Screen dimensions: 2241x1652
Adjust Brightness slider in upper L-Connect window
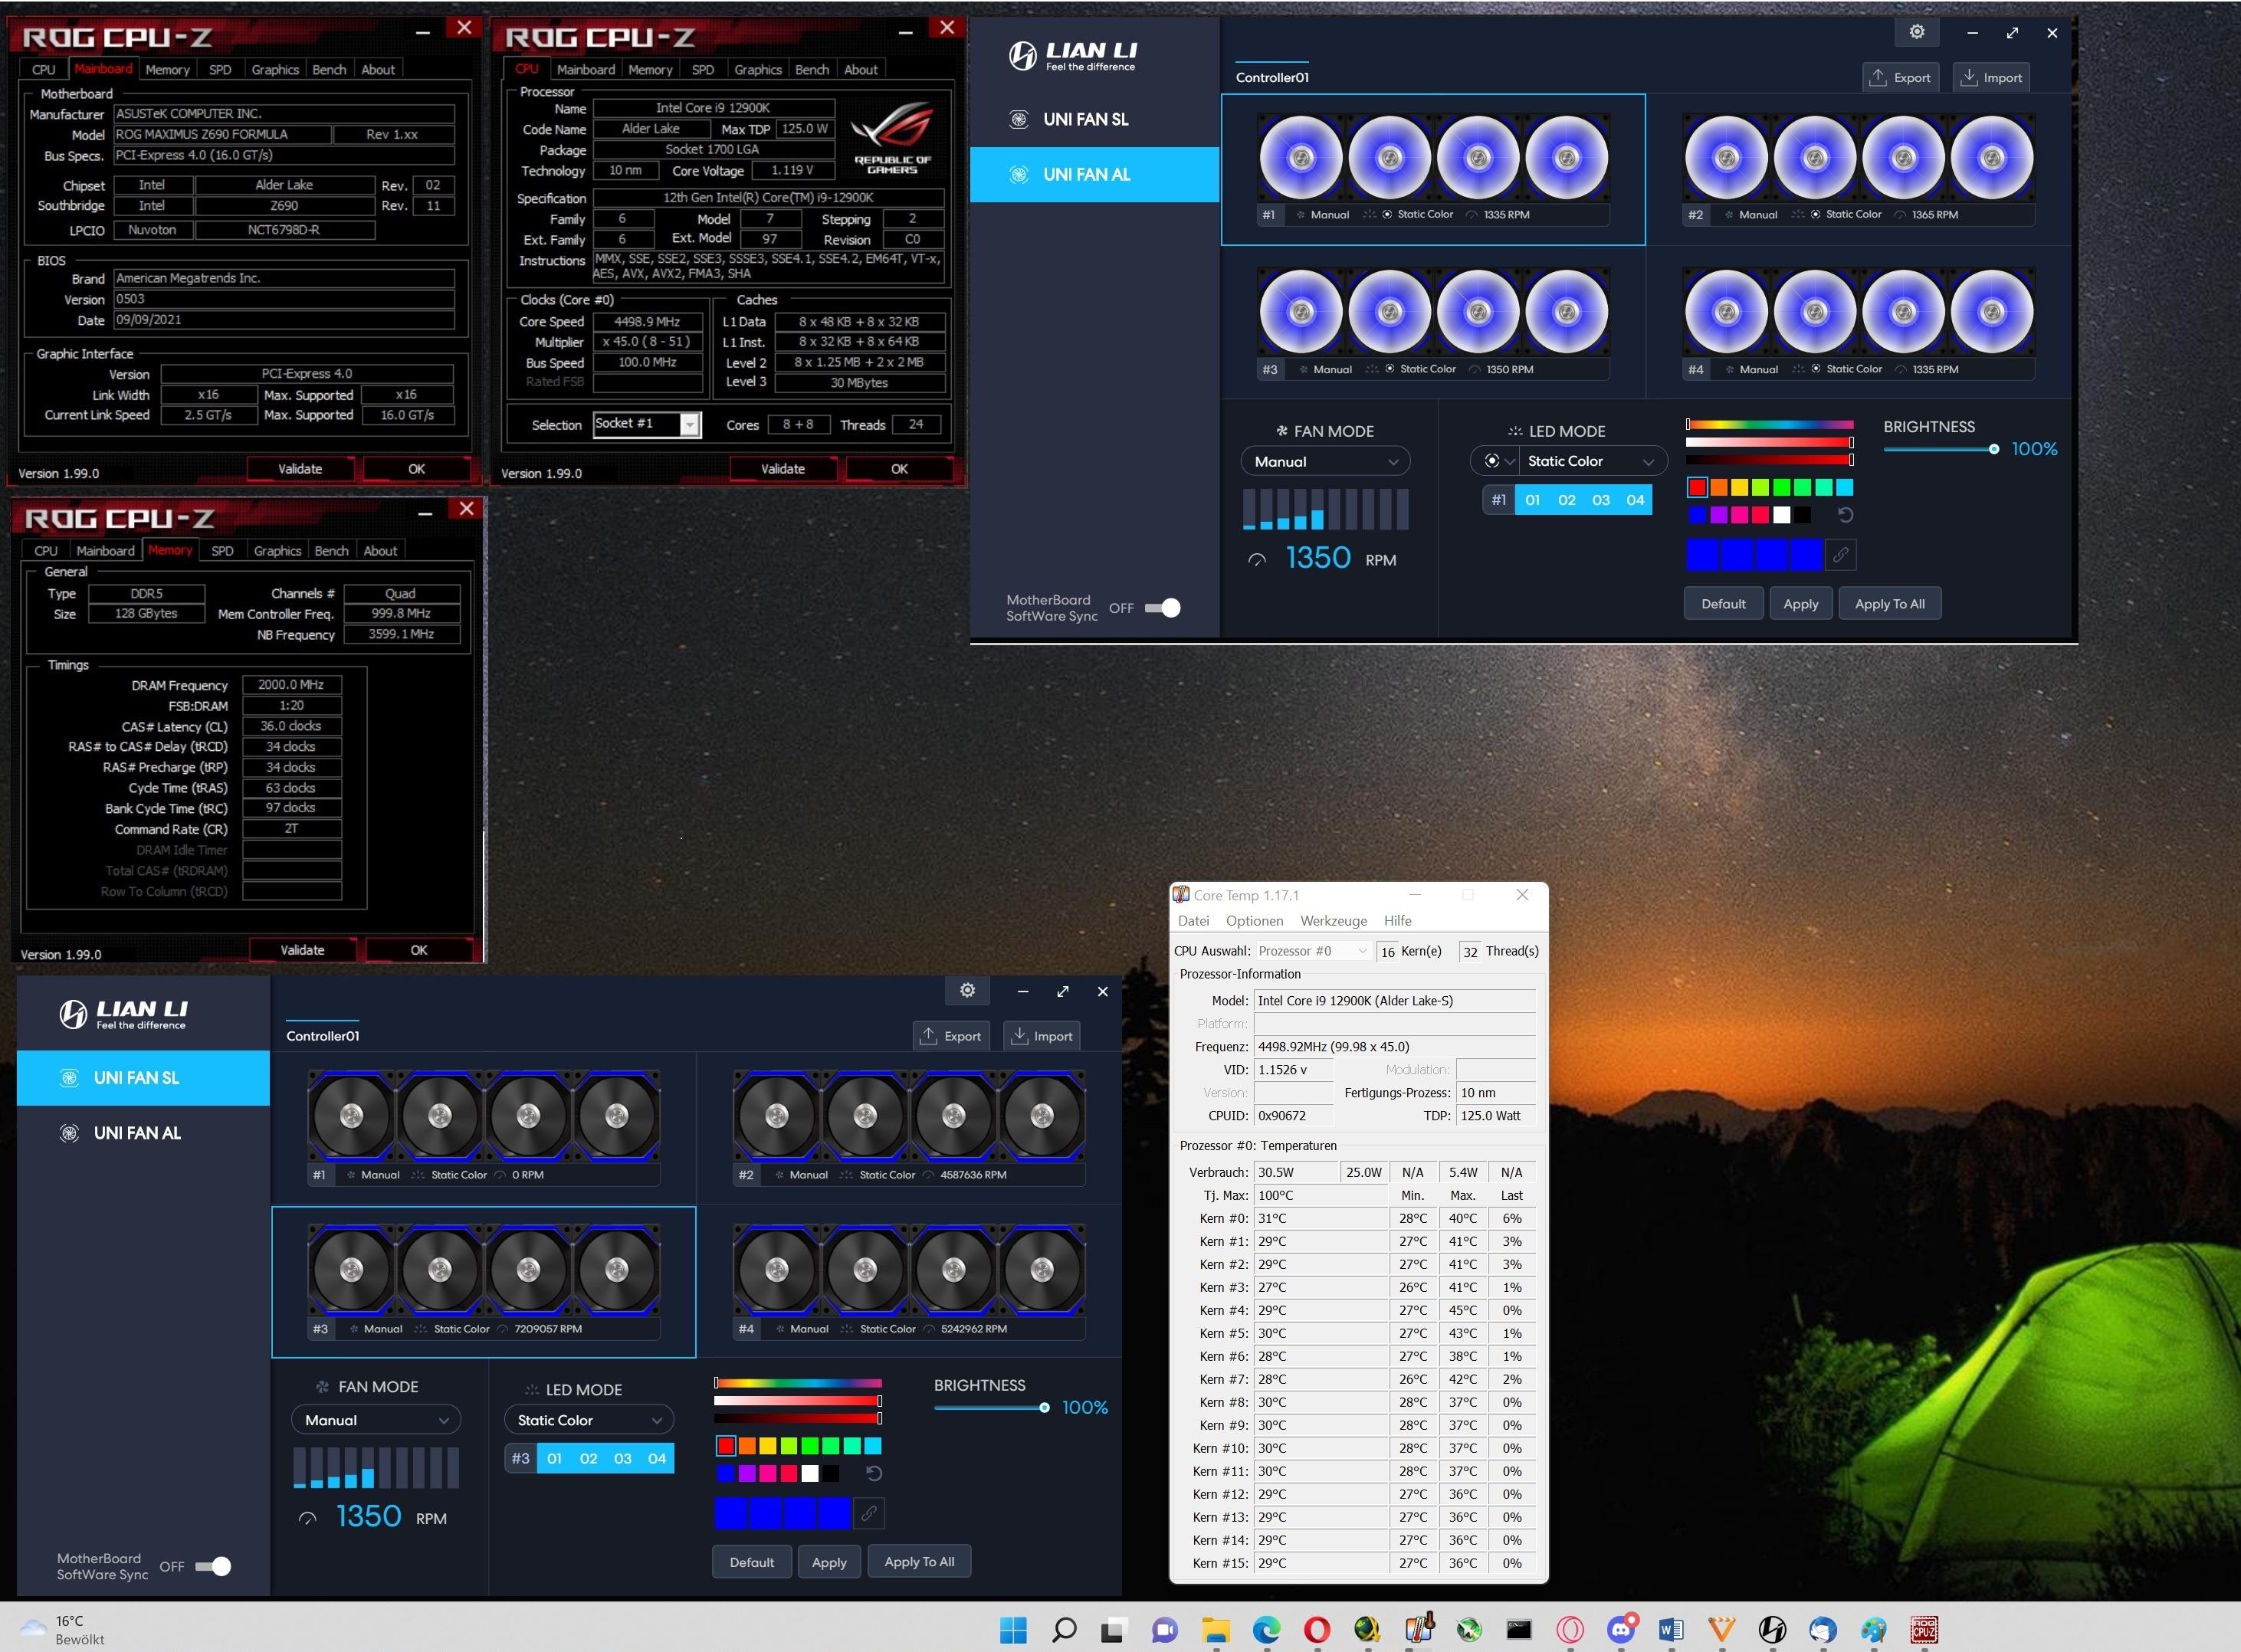[1940, 449]
